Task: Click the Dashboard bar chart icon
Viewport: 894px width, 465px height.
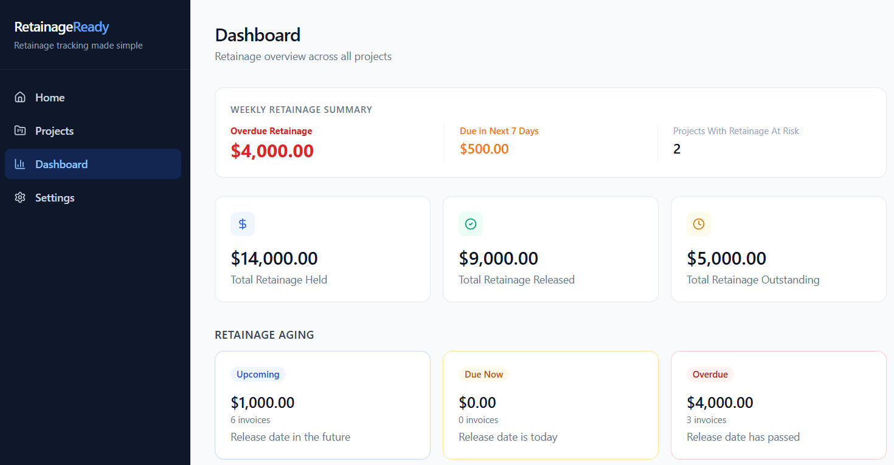Action: [x=20, y=164]
